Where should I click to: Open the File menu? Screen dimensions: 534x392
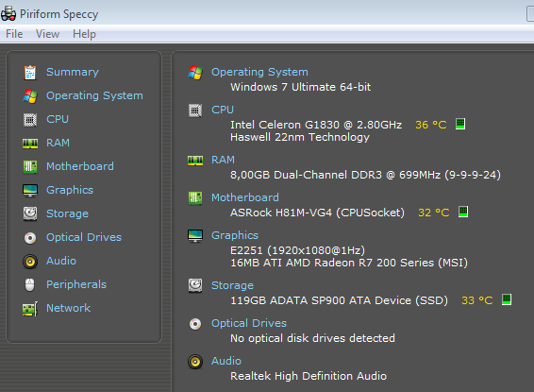(14, 34)
